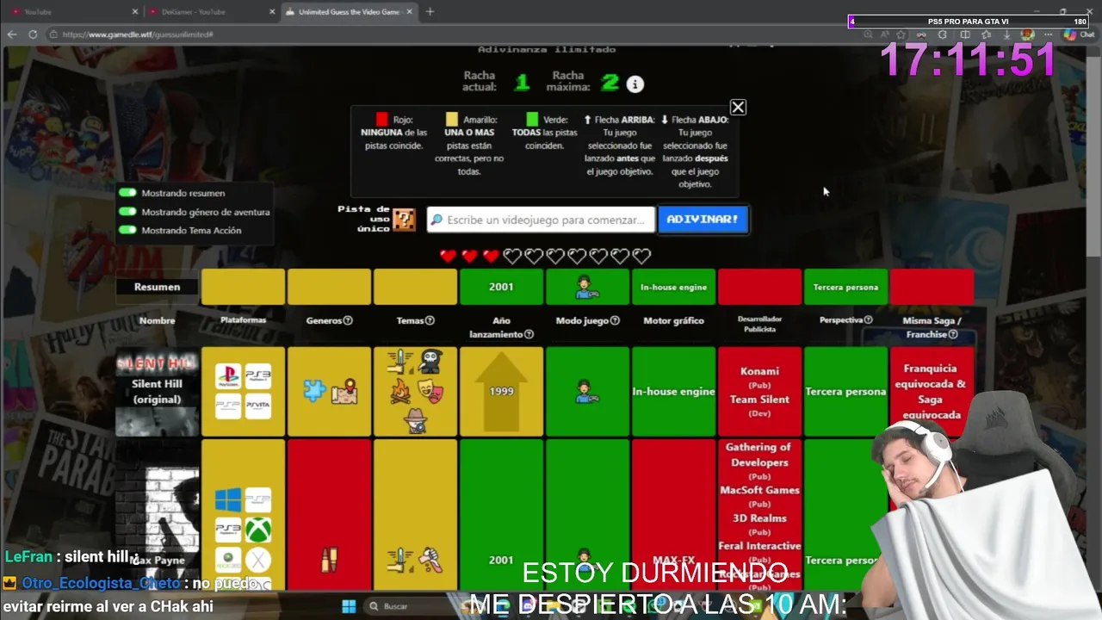
Task: Click Konami Team Silent developer cell
Action: pyautogui.click(x=759, y=391)
